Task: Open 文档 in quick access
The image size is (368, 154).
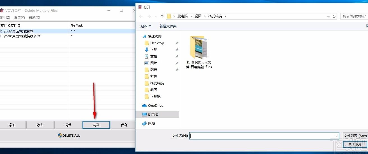Action: [x=154, y=56]
